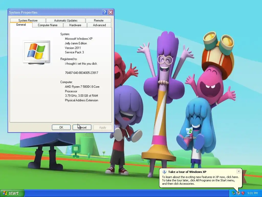The width and height of the screenshot is (262, 197).
Task: Click the 'Microsoft Windows XP' text
Action: coord(79,39)
